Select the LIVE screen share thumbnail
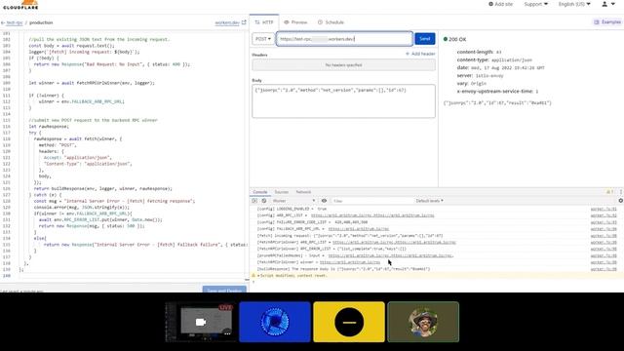 click(200, 322)
